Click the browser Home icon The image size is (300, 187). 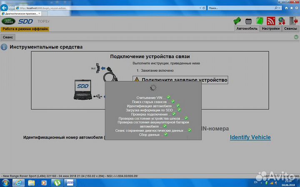coord(286,8)
